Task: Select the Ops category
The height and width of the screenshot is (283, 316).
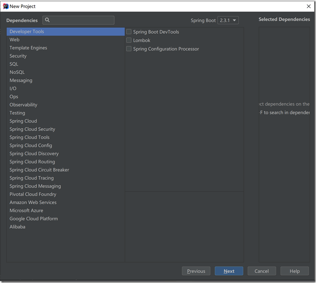Action: (x=66, y=97)
